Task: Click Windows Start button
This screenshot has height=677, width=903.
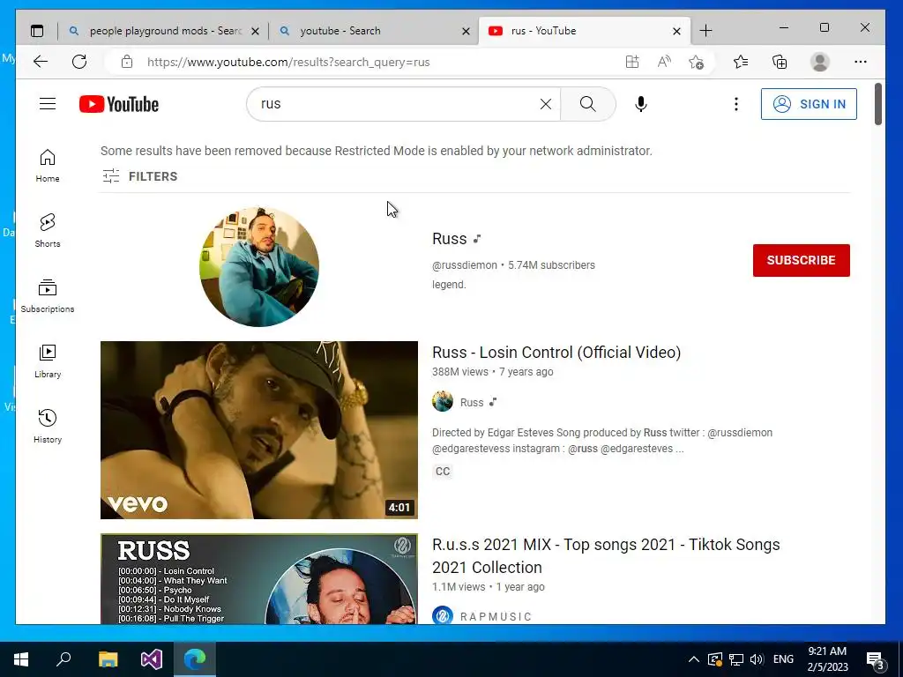Action: coord(21,659)
